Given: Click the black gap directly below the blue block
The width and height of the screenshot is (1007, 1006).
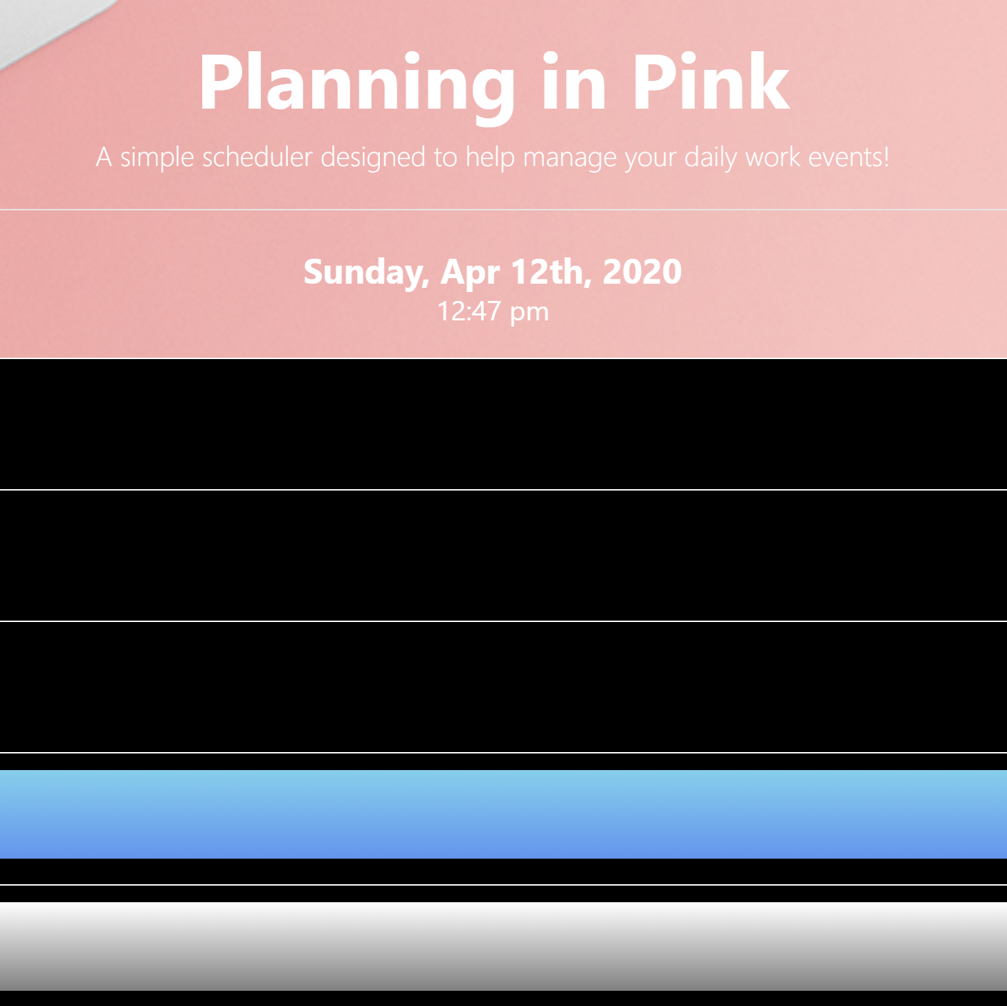Looking at the screenshot, I should point(503,871).
